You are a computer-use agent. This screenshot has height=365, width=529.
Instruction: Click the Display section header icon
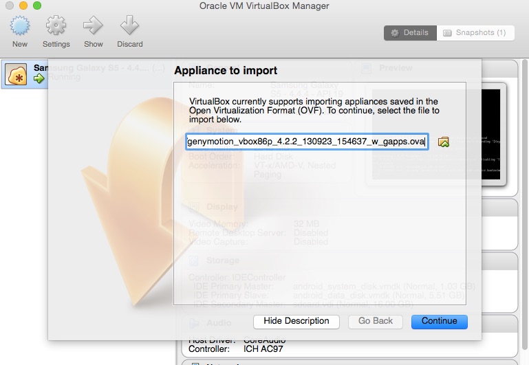tap(194, 207)
